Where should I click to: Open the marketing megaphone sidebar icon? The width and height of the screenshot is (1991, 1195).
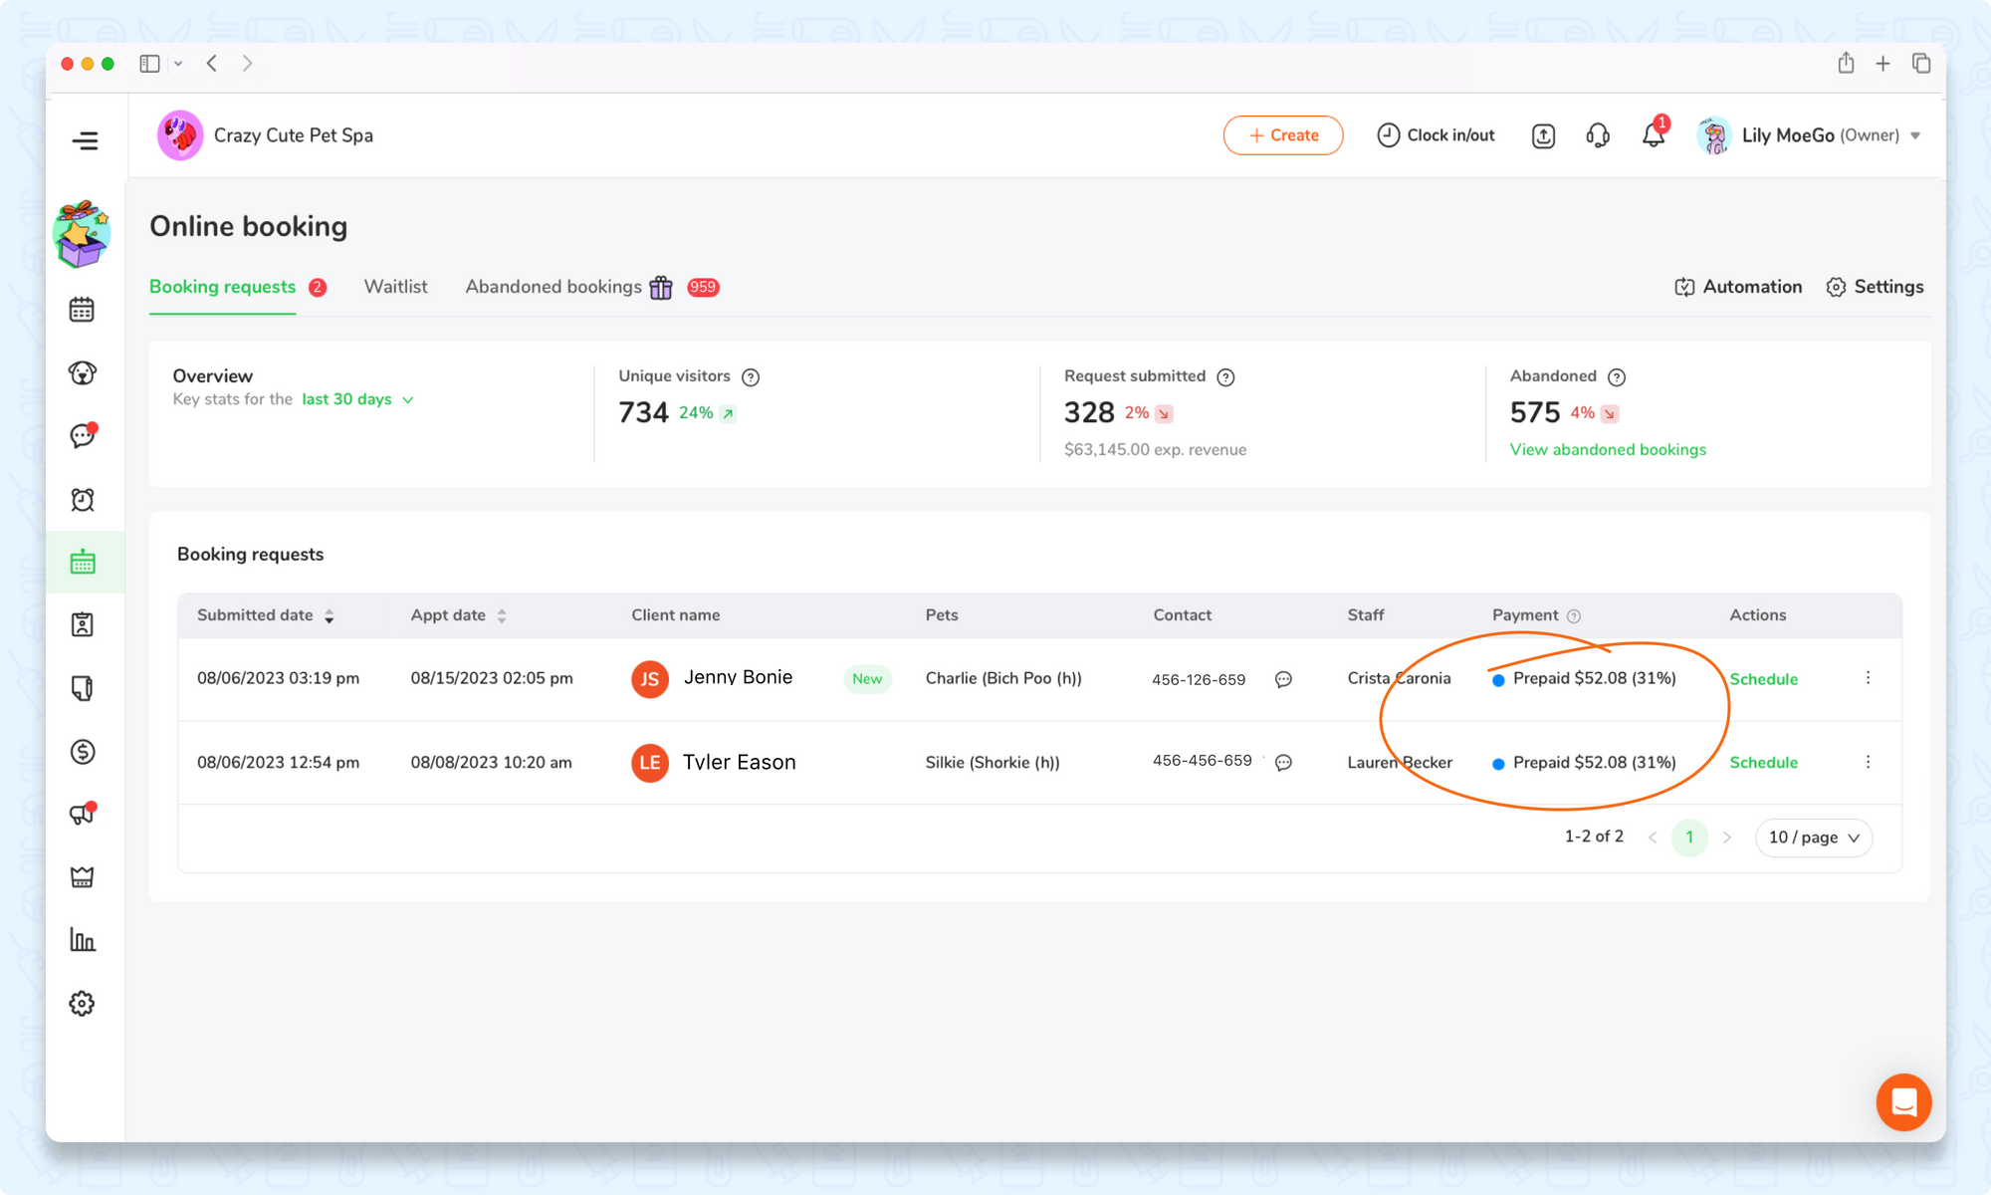pyautogui.click(x=82, y=815)
